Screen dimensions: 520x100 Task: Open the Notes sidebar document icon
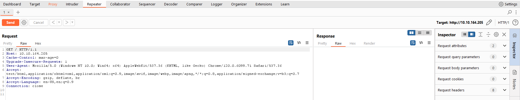(515, 72)
